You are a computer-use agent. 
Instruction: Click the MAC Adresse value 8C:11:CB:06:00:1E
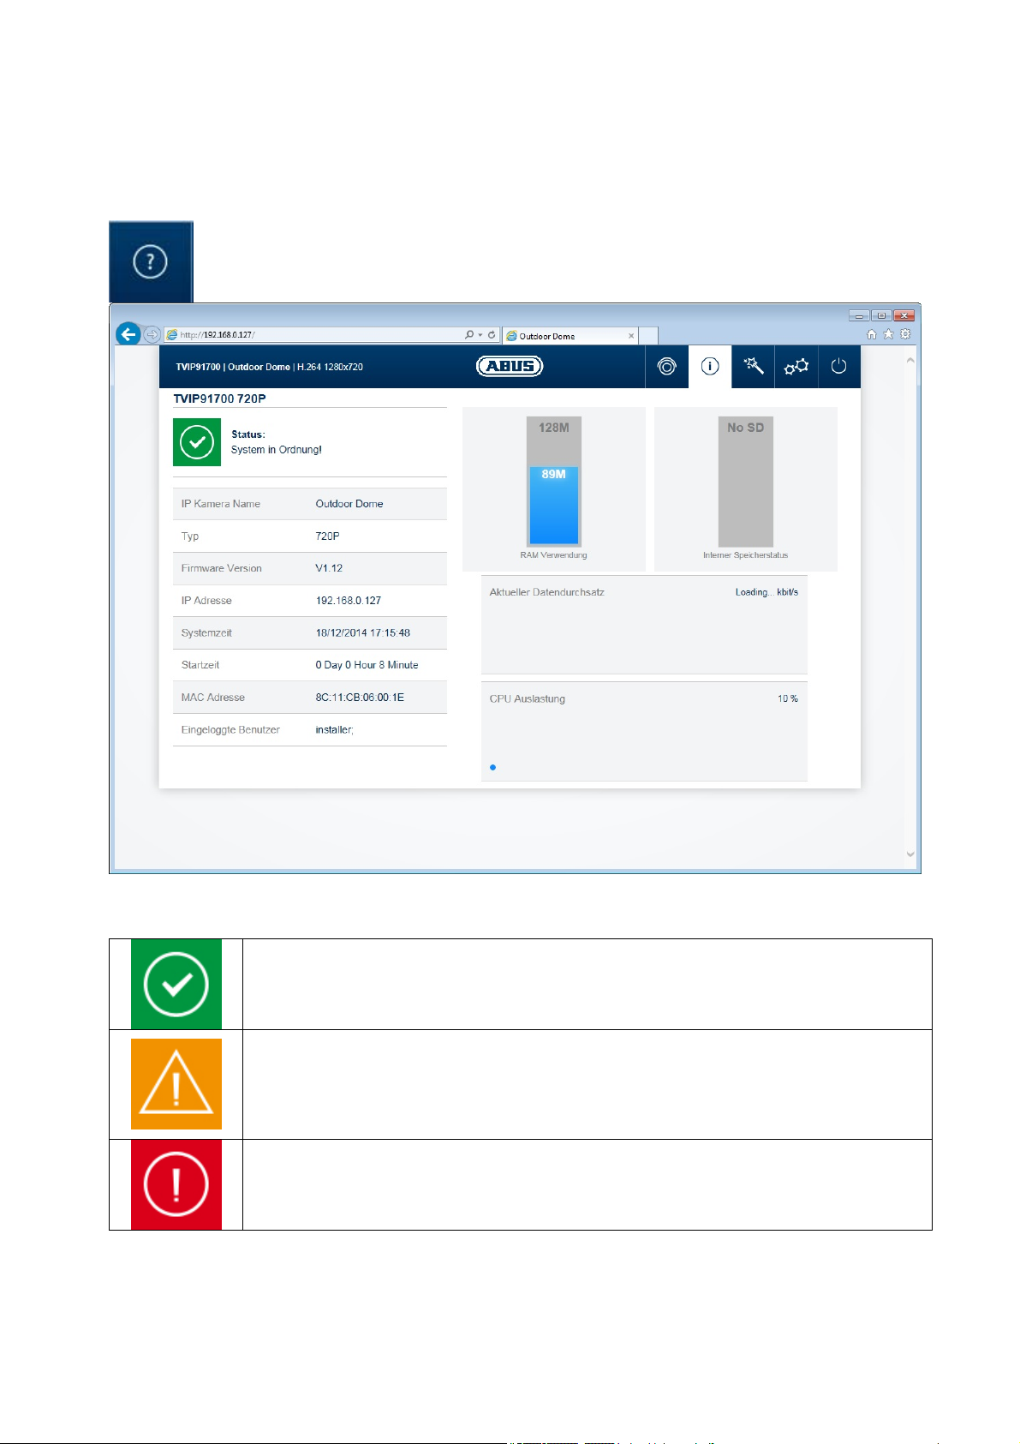click(x=360, y=698)
